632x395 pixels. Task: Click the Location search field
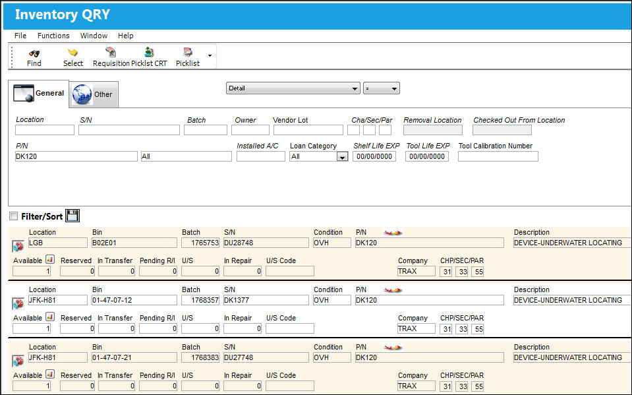click(45, 130)
